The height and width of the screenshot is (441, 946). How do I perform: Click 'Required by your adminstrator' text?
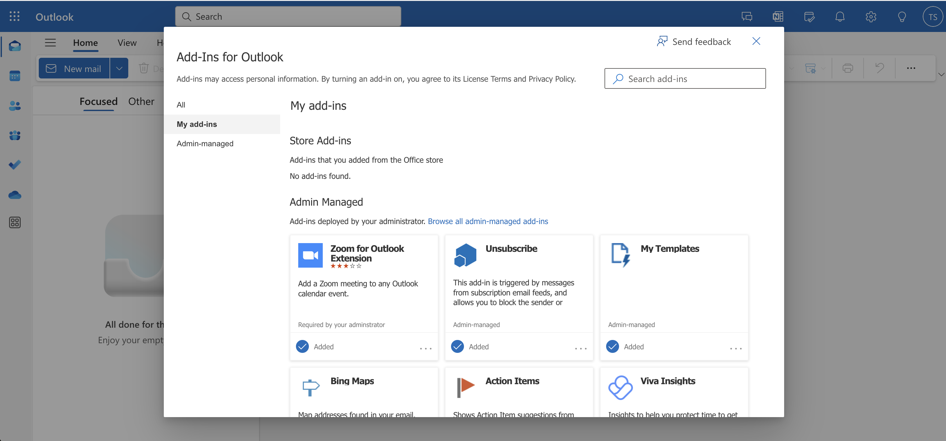341,325
